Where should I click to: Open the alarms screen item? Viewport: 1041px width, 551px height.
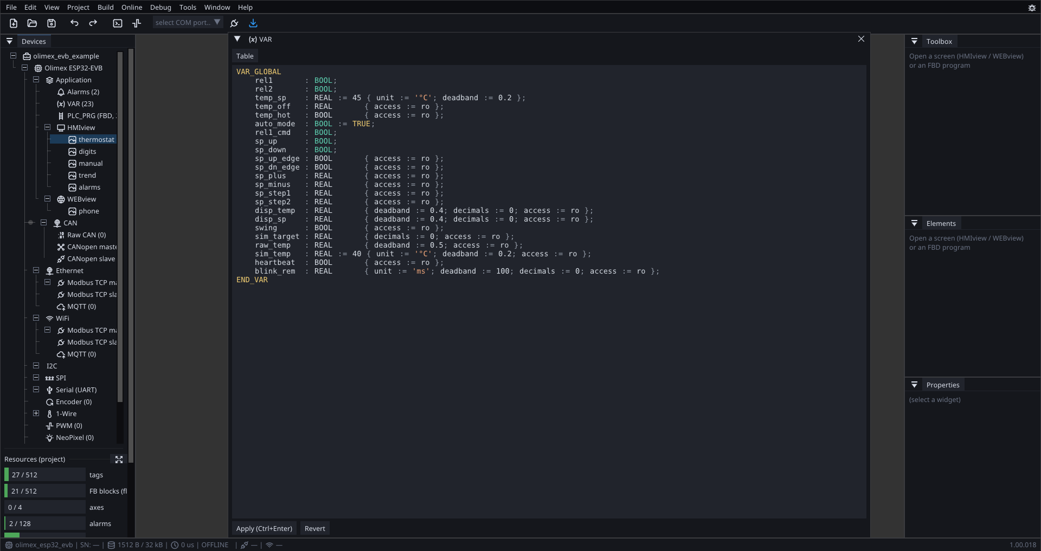pos(85,187)
